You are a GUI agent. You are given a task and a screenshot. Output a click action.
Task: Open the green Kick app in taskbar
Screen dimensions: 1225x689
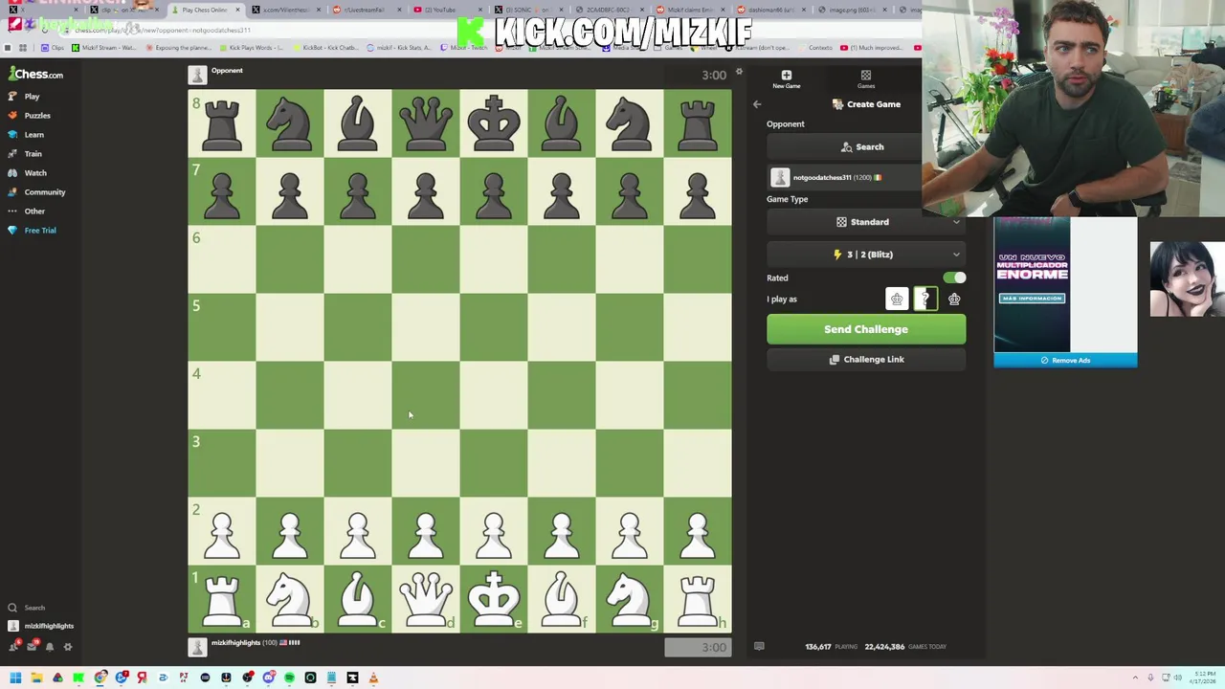point(78,678)
